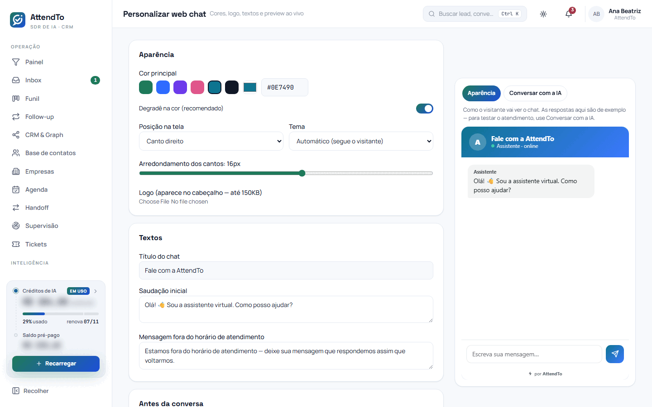This screenshot has height=407, width=652.
Task: Select the Créditos de IA radio option
Action: coord(16,291)
